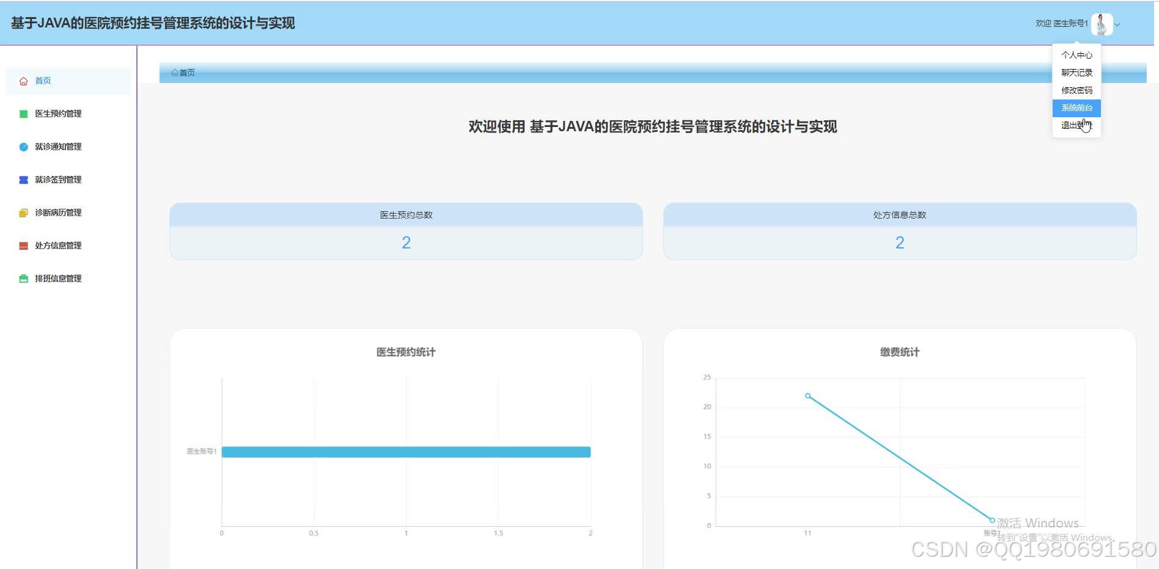
Task: Select 个人中心 from the menu
Action: point(1076,55)
